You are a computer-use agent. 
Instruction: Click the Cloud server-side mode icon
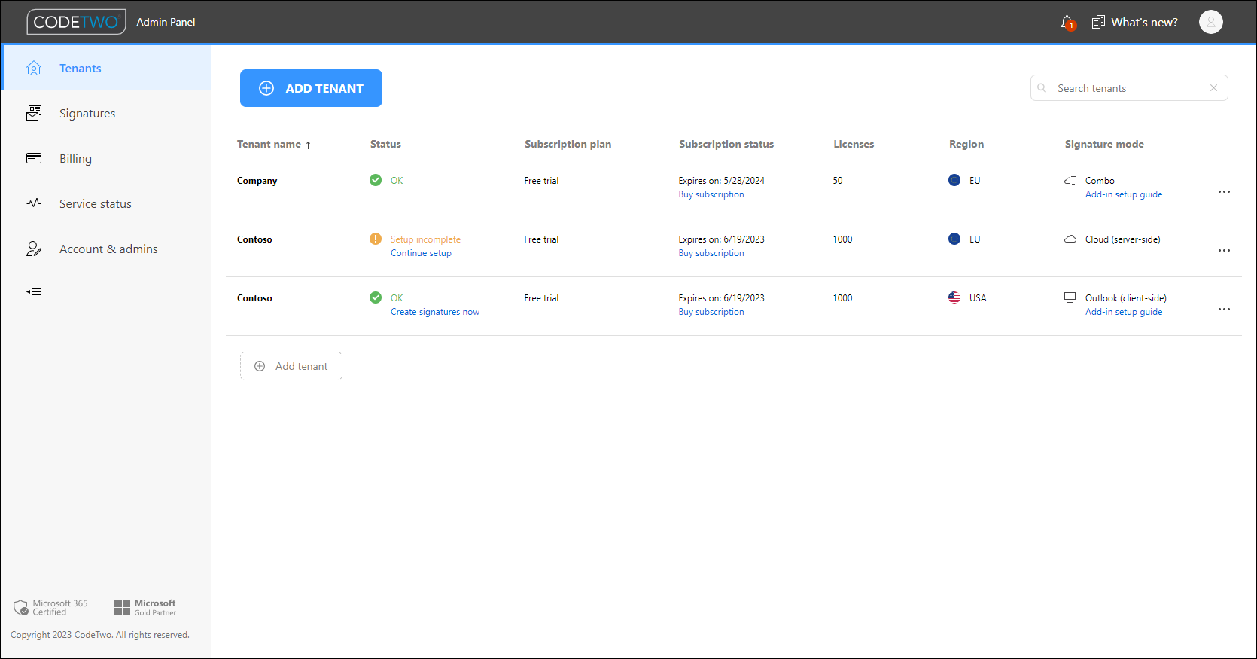[x=1070, y=239]
